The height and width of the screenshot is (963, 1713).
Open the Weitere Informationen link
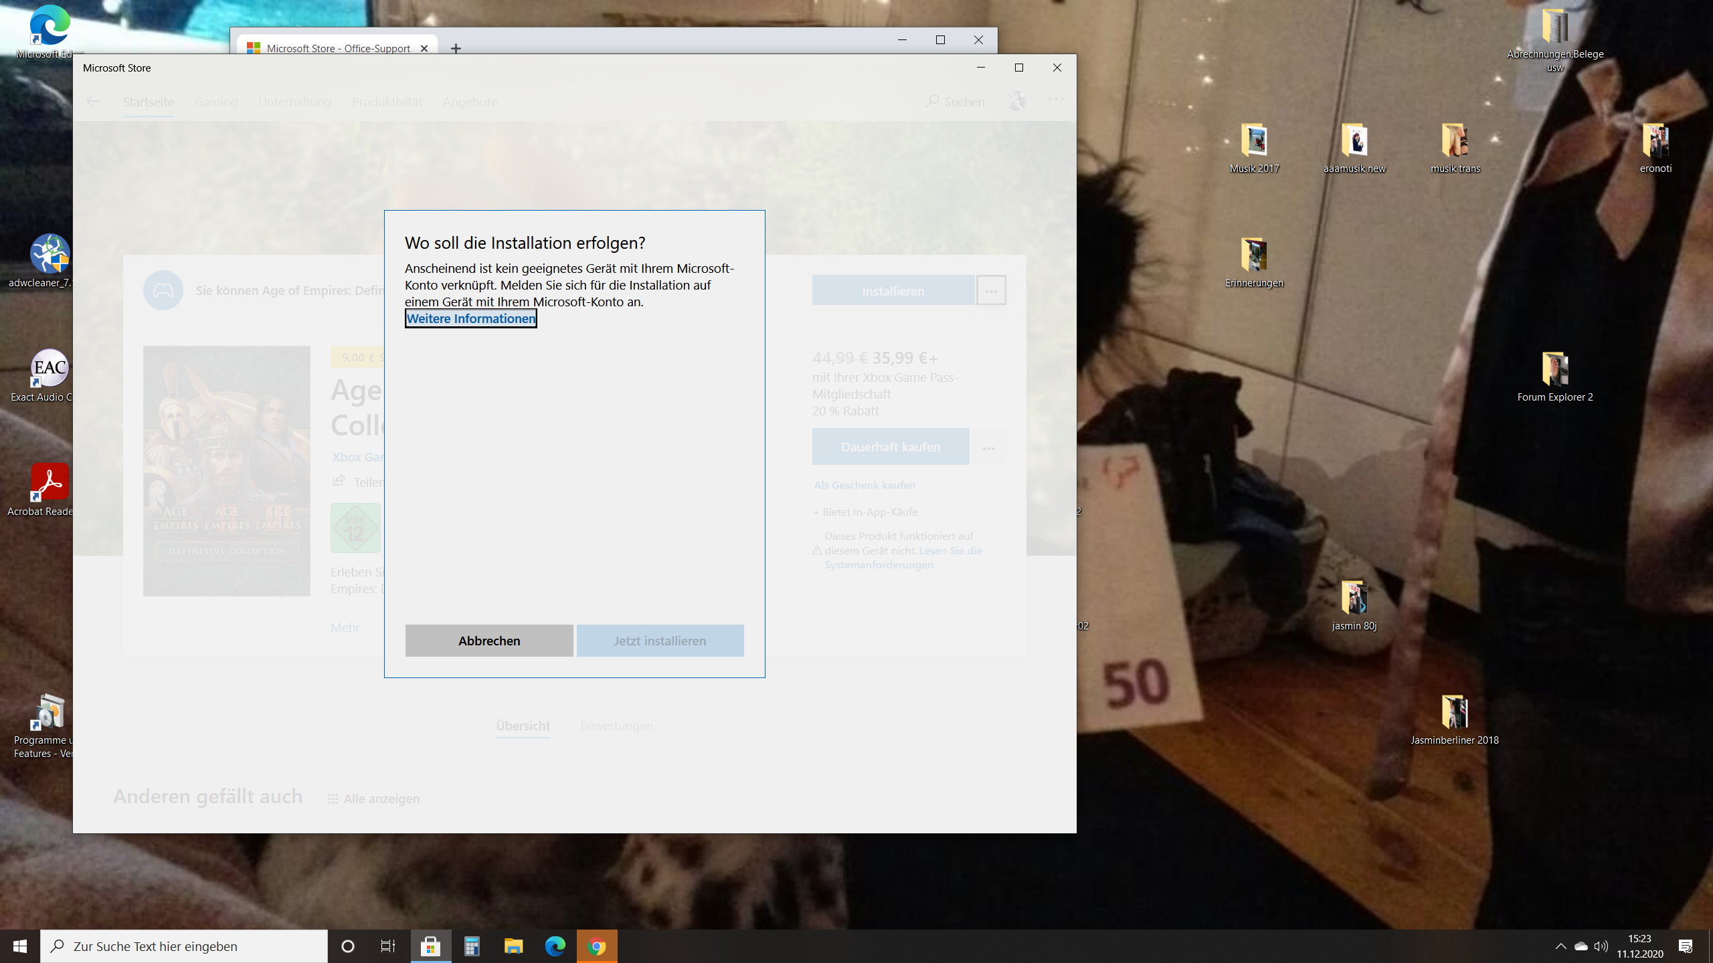pos(470,318)
